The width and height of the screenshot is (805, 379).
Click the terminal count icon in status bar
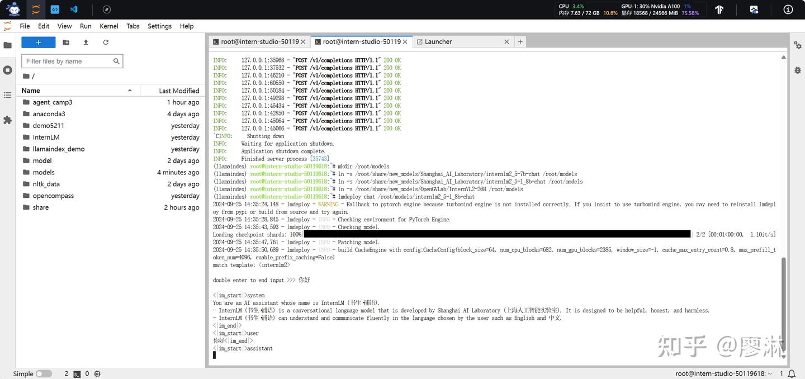pyautogui.click(x=77, y=374)
